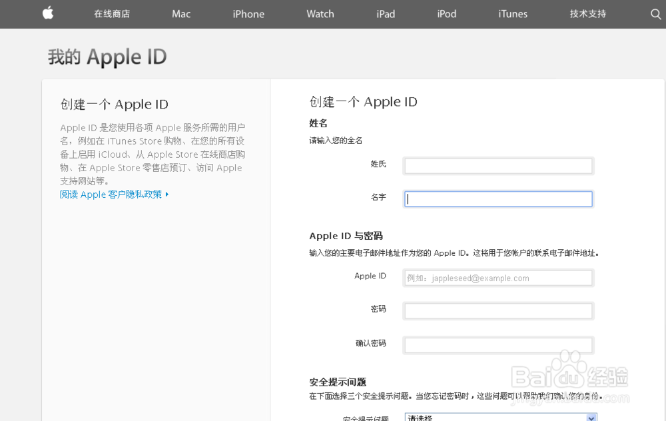Open the iPhone navigation item
The width and height of the screenshot is (666, 421).
[248, 14]
